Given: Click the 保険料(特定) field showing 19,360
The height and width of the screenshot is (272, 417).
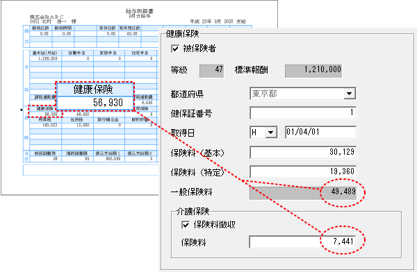Looking at the screenshot, I should pos(303,171).
